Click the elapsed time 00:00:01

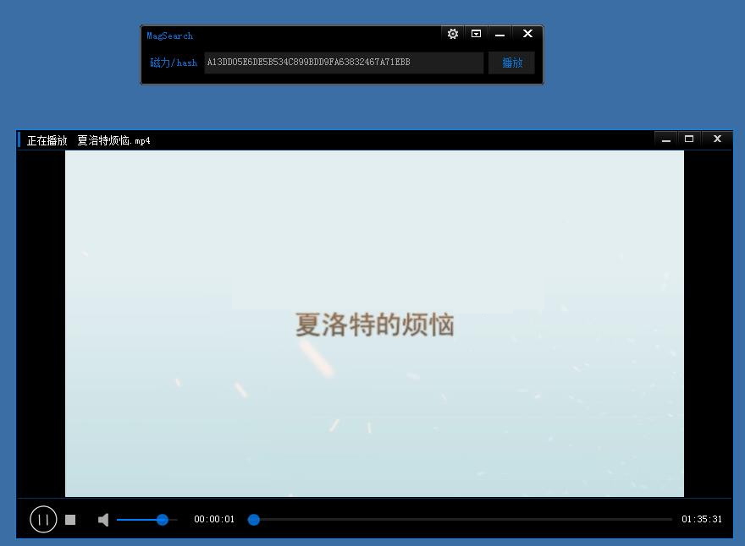214,520
